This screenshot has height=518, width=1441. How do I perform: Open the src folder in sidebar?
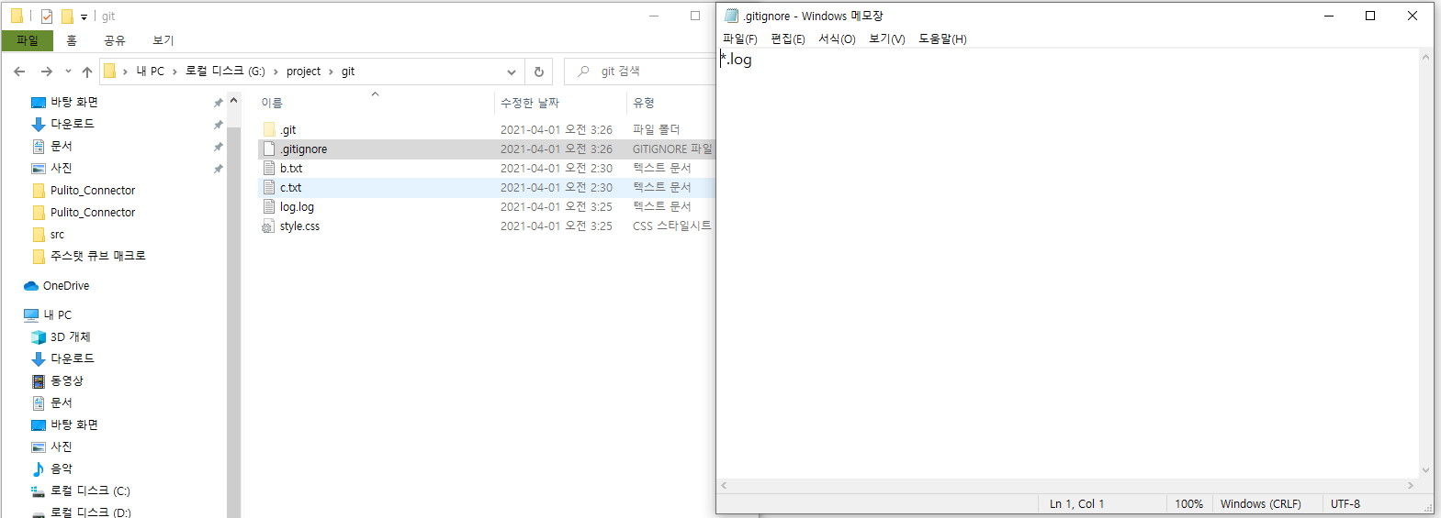pyautogui.click(x=57, y=234)
